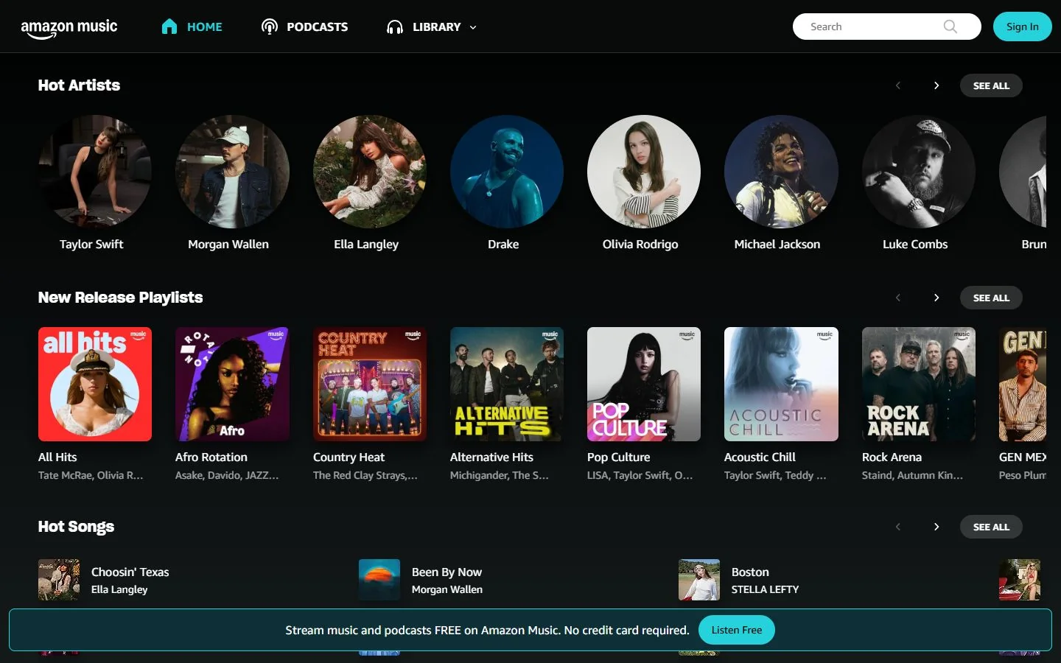The height and width of the screenshot is (663, 1061).
Task: Open Morgan Wallen artist photo
Action: click(x=232, y=172)
